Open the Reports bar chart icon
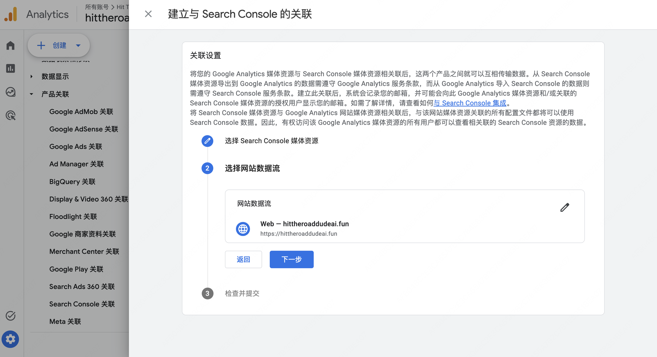The image size is (657, 357). tap(11, 68)
